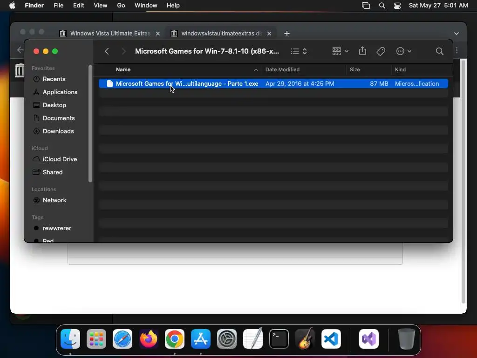Go forward in Finder window
Image resolution: width=477 pixels, height=358 pixels.
(x=123, y=51)
